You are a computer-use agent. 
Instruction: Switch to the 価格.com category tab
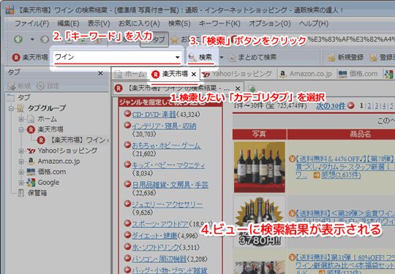[358, 74]
